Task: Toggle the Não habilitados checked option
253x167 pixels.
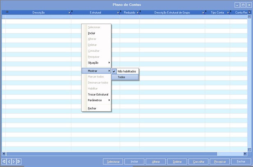Action: [126, 71]
